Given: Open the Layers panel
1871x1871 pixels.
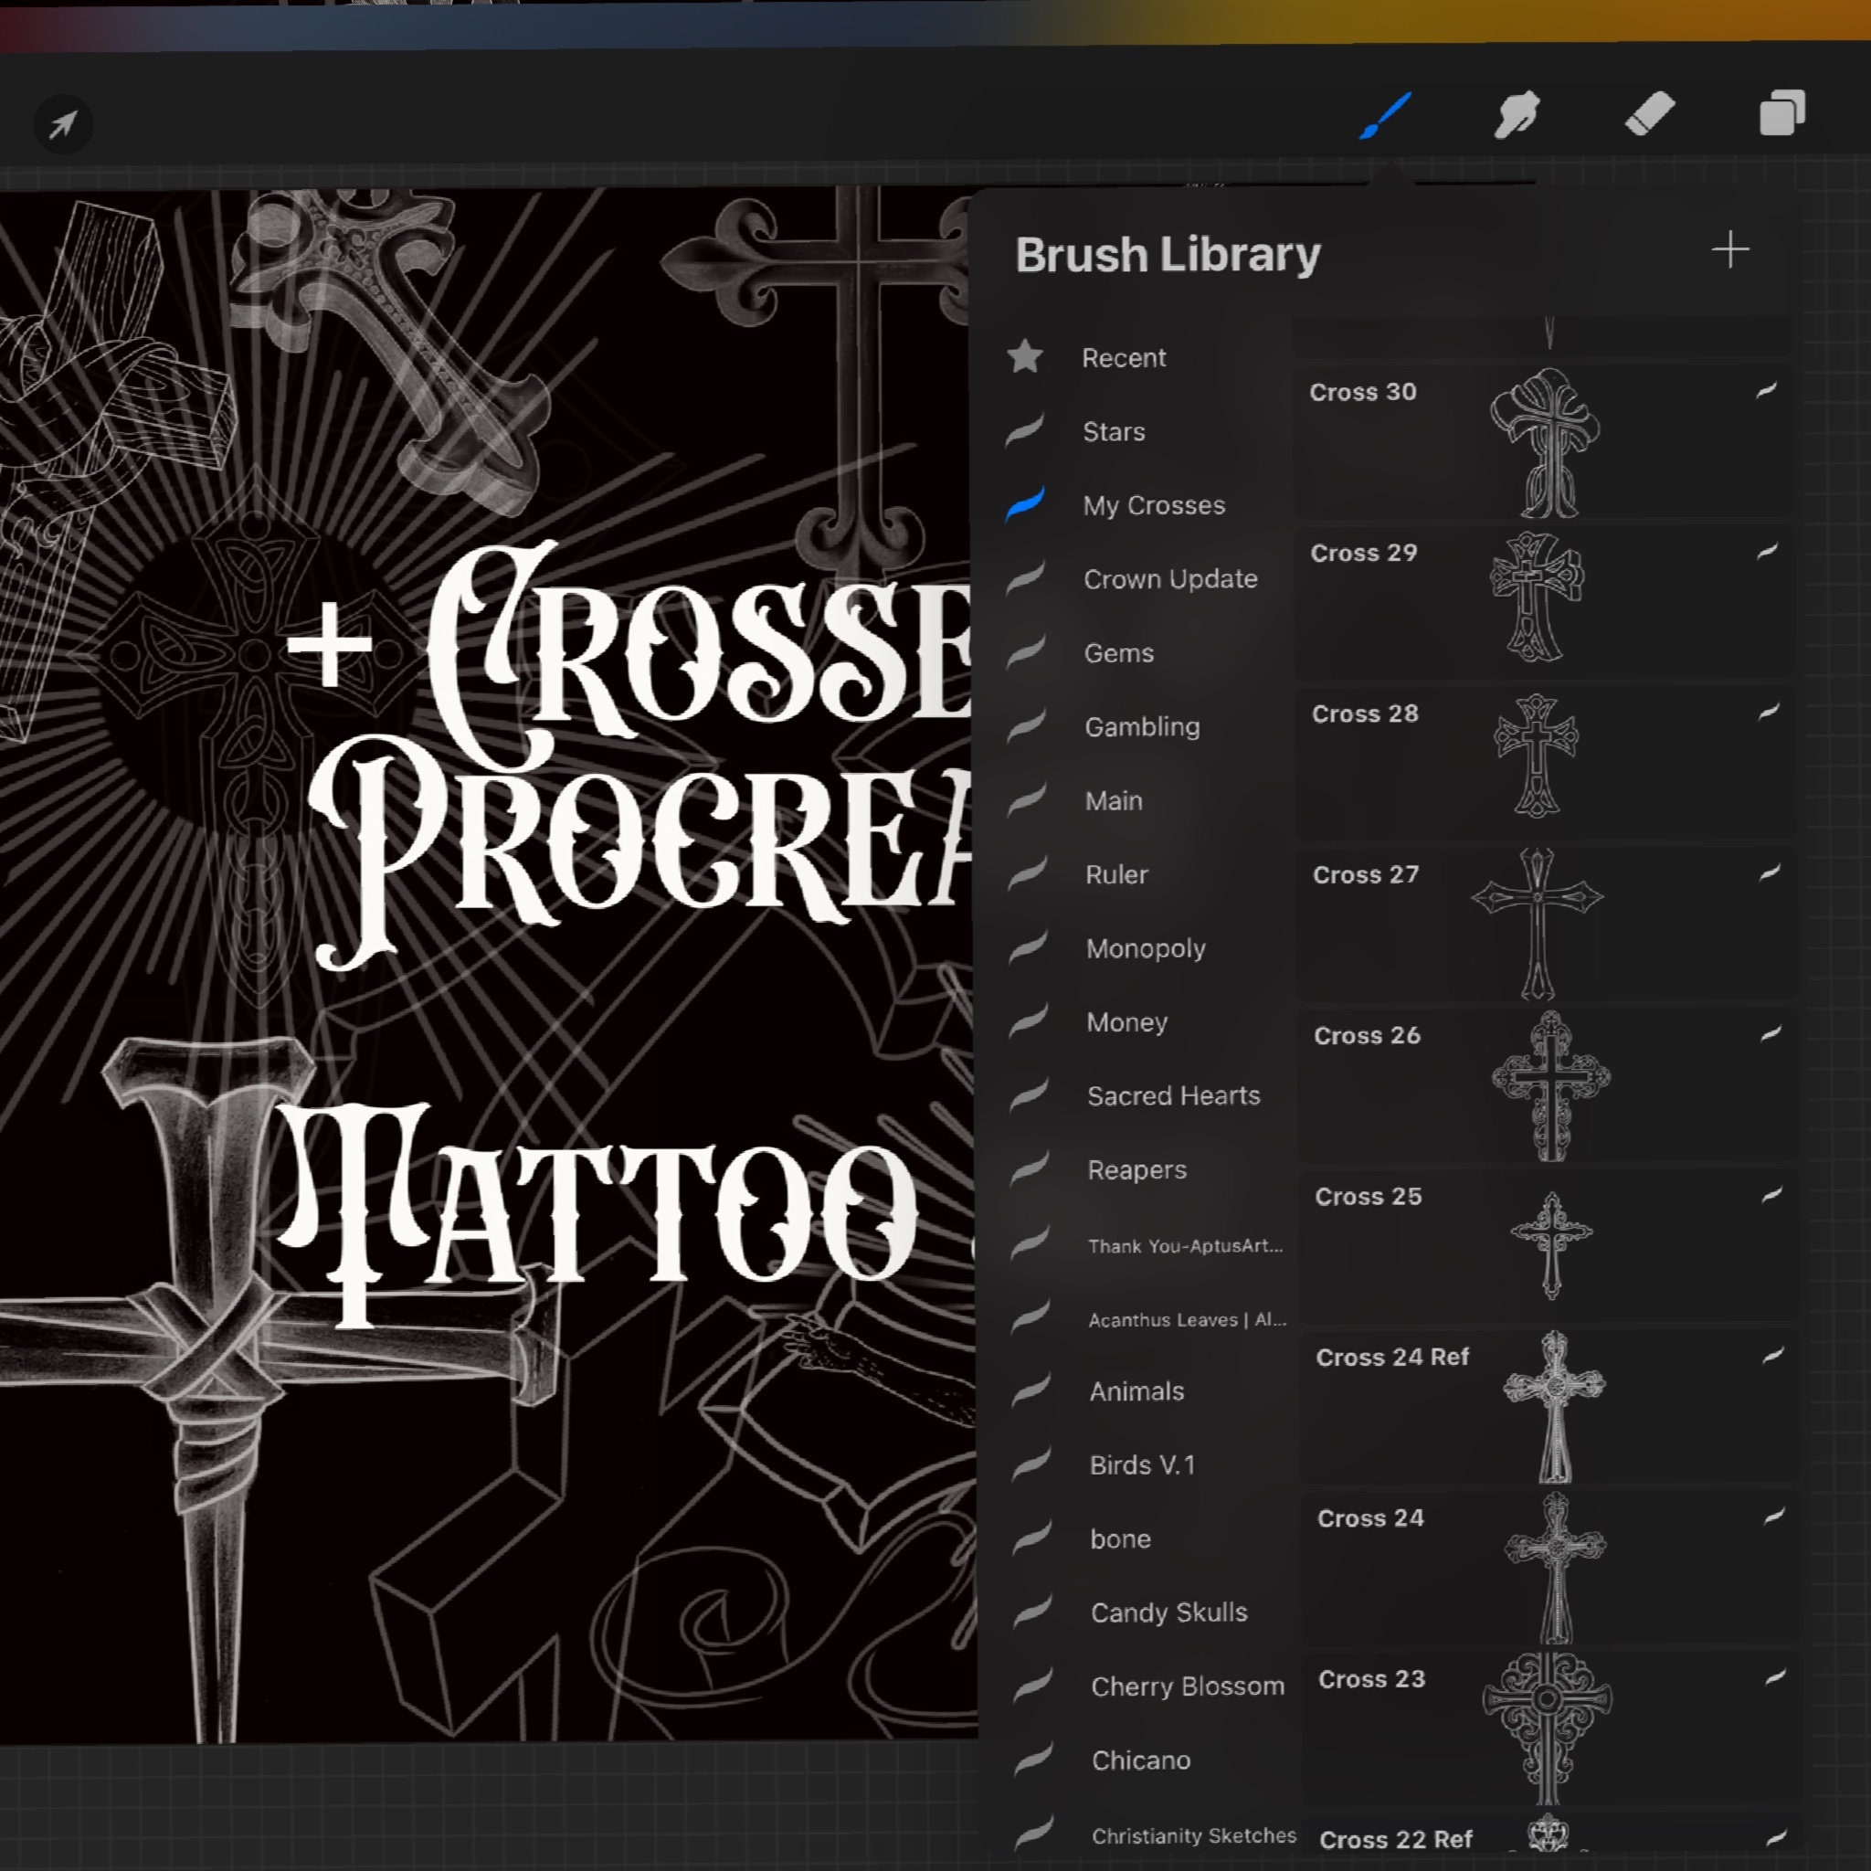Looking at the screenshot, I should pyautogui.click(x=1781, y=112).
